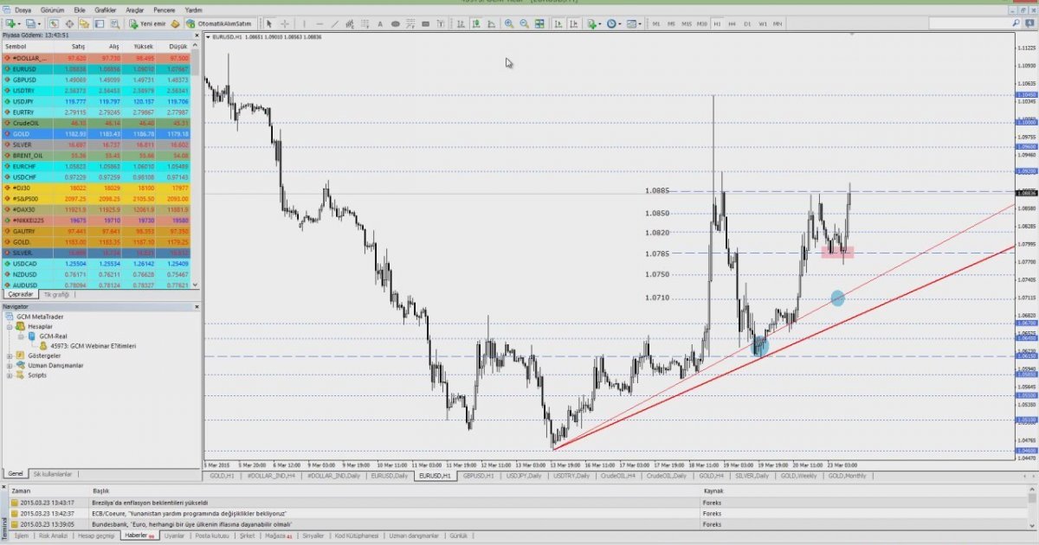Expand the Scripts tree node
Image resolution: width=1039 pixels, height=545 pixels.
10,375
